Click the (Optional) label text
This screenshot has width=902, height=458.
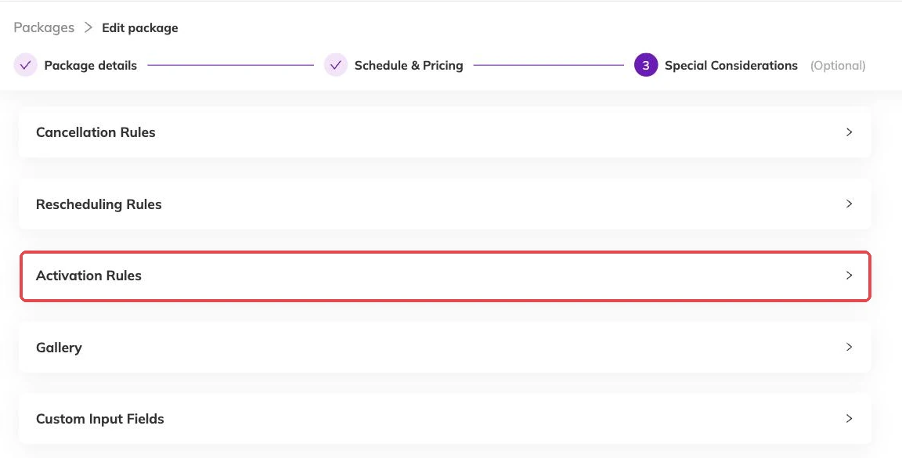click(838, 66)
